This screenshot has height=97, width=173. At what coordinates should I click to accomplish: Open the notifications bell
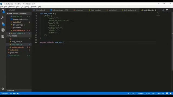(x=171, y=93)
